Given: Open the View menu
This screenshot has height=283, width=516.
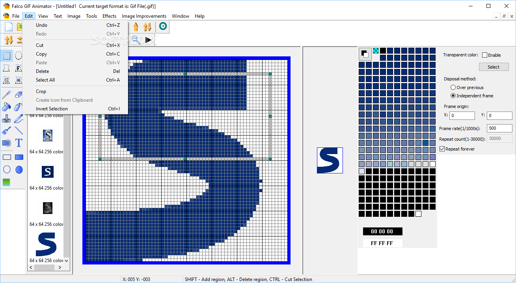Looking at the screenshot, I should 43,16.
